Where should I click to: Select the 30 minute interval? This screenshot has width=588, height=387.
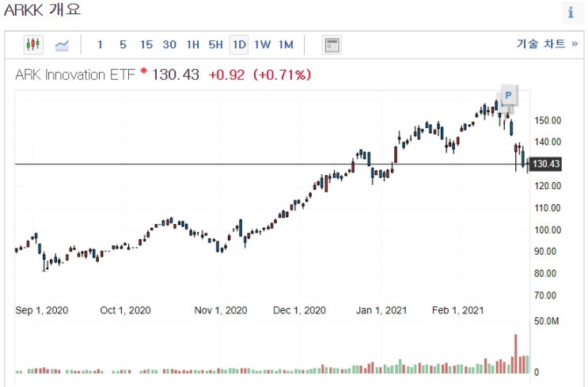(x=169, y=45)
